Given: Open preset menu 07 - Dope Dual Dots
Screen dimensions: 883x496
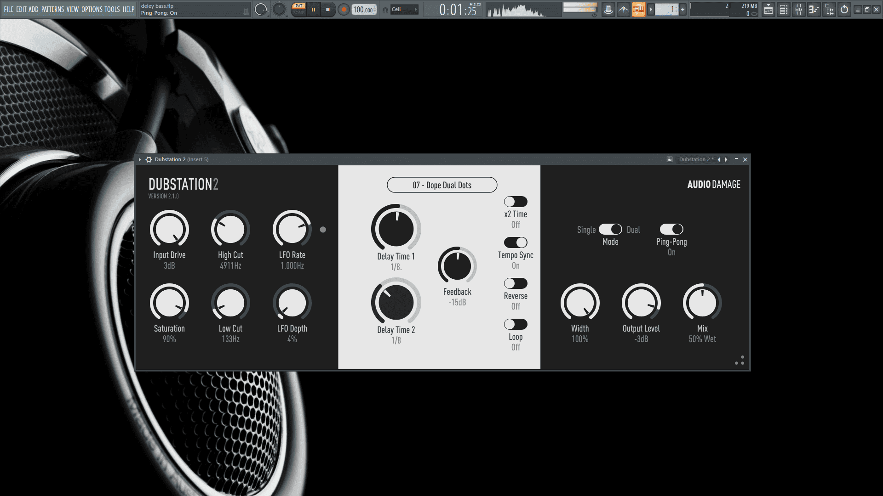Looking at the screenshot, I should [441, 185].
